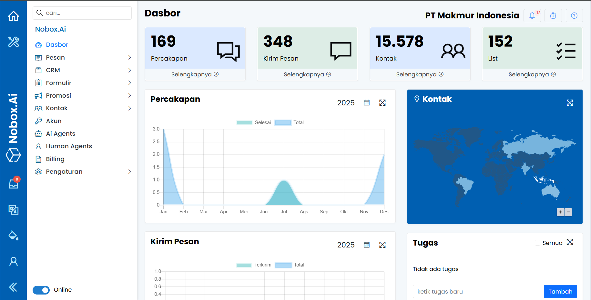Viewport: 591px width, 300px height.
Task: Click the timer icon in the header
Action: tap(553, 15)
